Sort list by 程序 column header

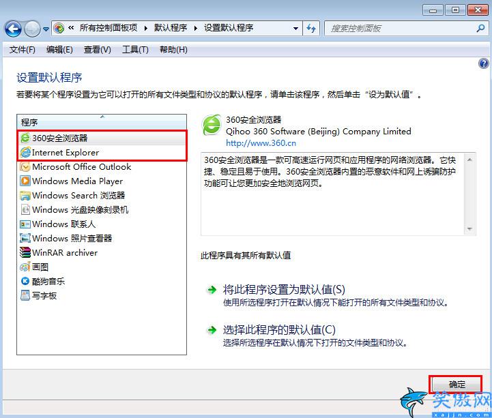click(x=102, y=122)
